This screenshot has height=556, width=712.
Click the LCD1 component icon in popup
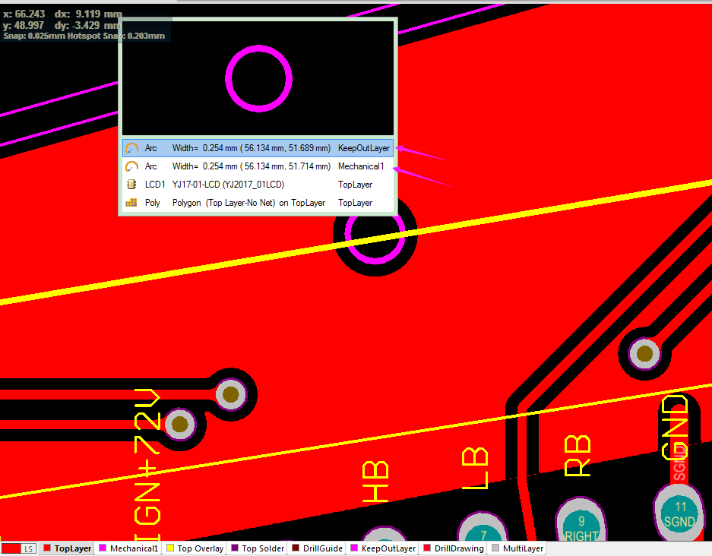[x=131, y=185]
